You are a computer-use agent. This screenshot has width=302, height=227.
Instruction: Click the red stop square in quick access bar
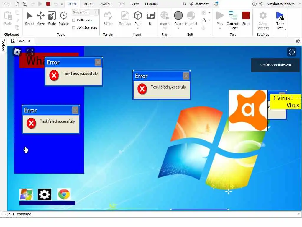[x=48, y=4]
